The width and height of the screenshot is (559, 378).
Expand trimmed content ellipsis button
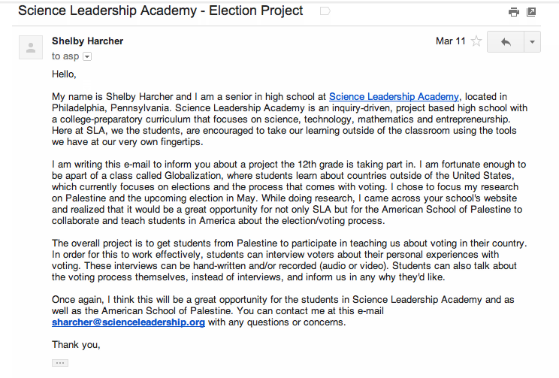point(59,363)
